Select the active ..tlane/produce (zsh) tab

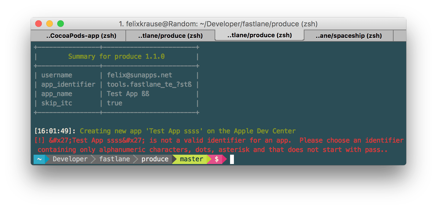click(x=260, y=35)
